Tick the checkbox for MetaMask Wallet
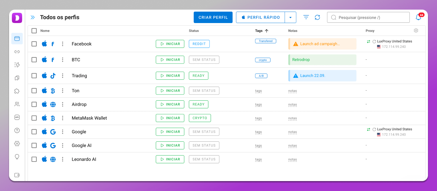437x191 pixels. pos(34,118)
